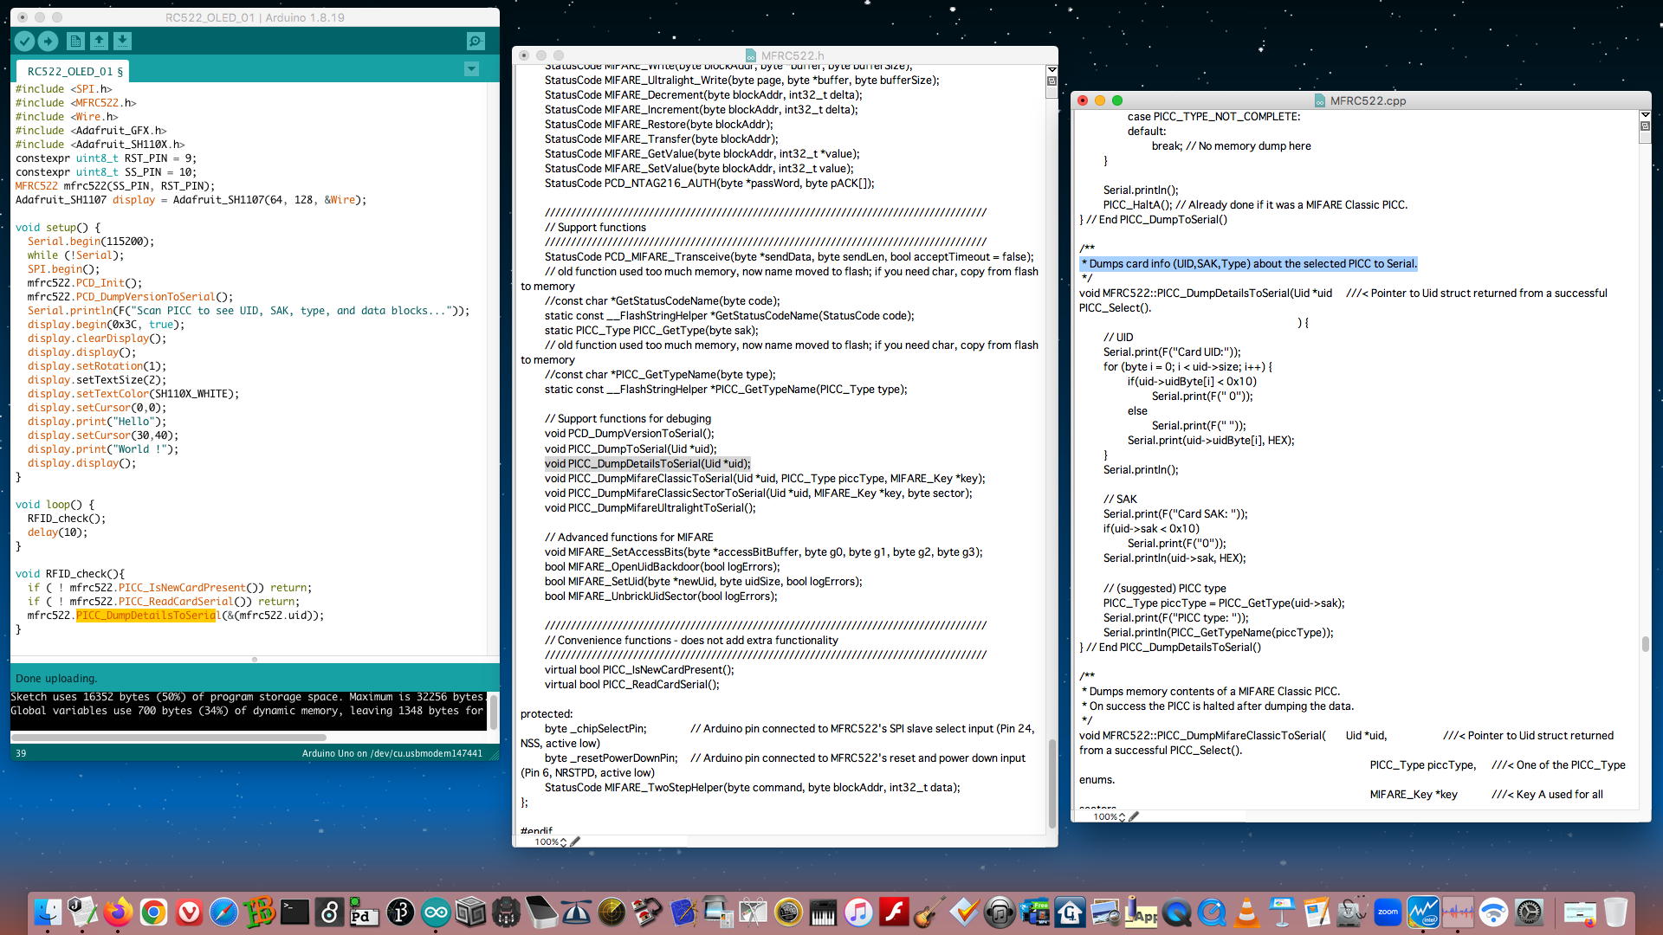Click MFRC522.cpp vertical scrollbar thumb

point(1645,644)
